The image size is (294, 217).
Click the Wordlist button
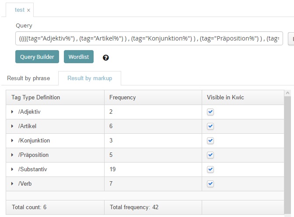79,57
